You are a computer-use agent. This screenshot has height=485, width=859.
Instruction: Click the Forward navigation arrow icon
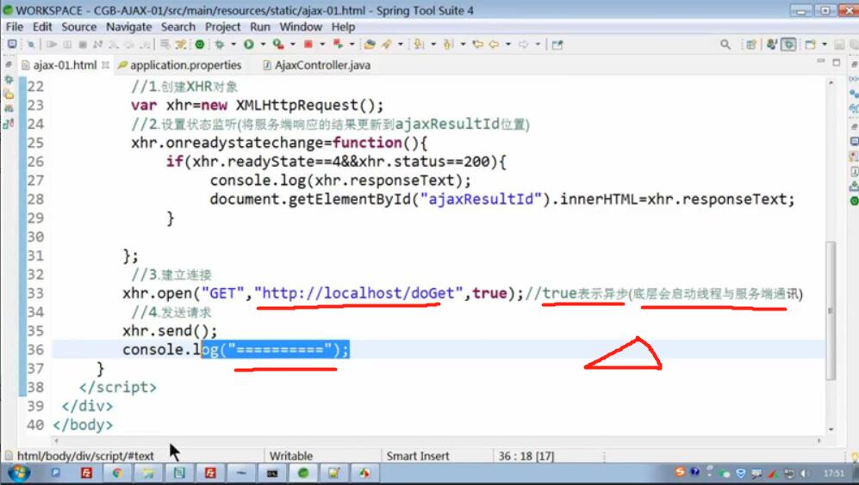524,45
